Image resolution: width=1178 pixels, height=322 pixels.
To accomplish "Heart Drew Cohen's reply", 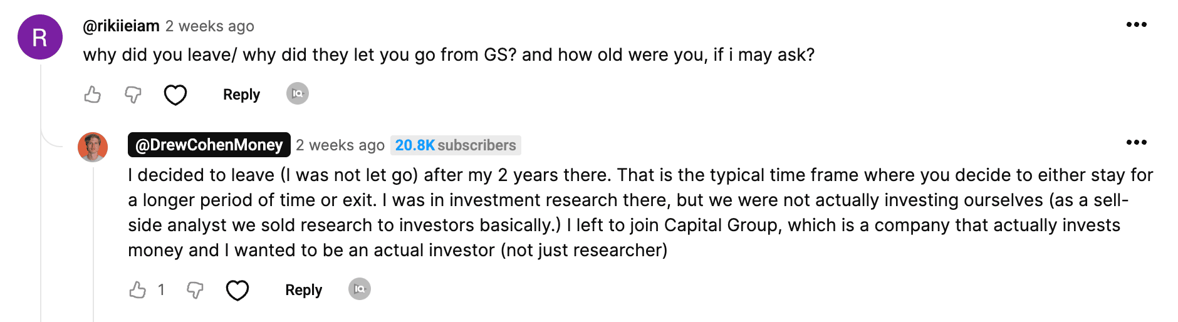I will (237, 290).
